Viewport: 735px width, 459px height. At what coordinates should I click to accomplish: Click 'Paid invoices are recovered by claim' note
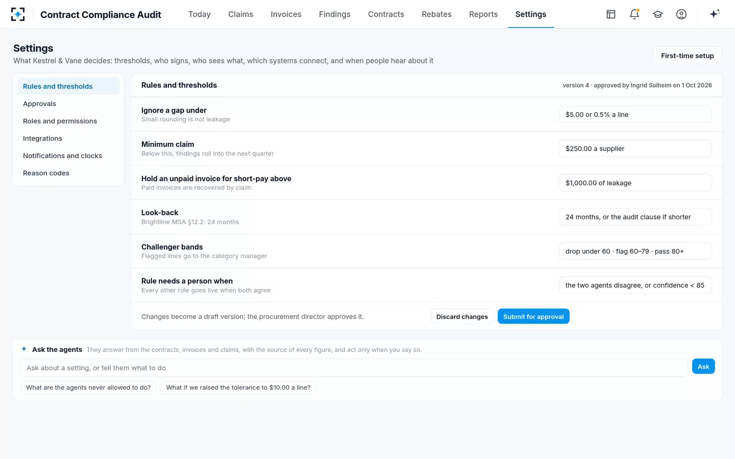(x=197, y=188)
